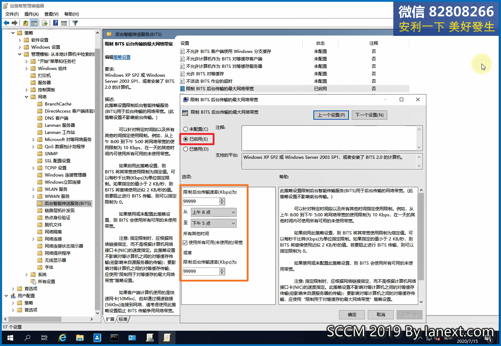Open the 策略设置 edit link
Screen dimensions: 501x346
pos(122,57)
